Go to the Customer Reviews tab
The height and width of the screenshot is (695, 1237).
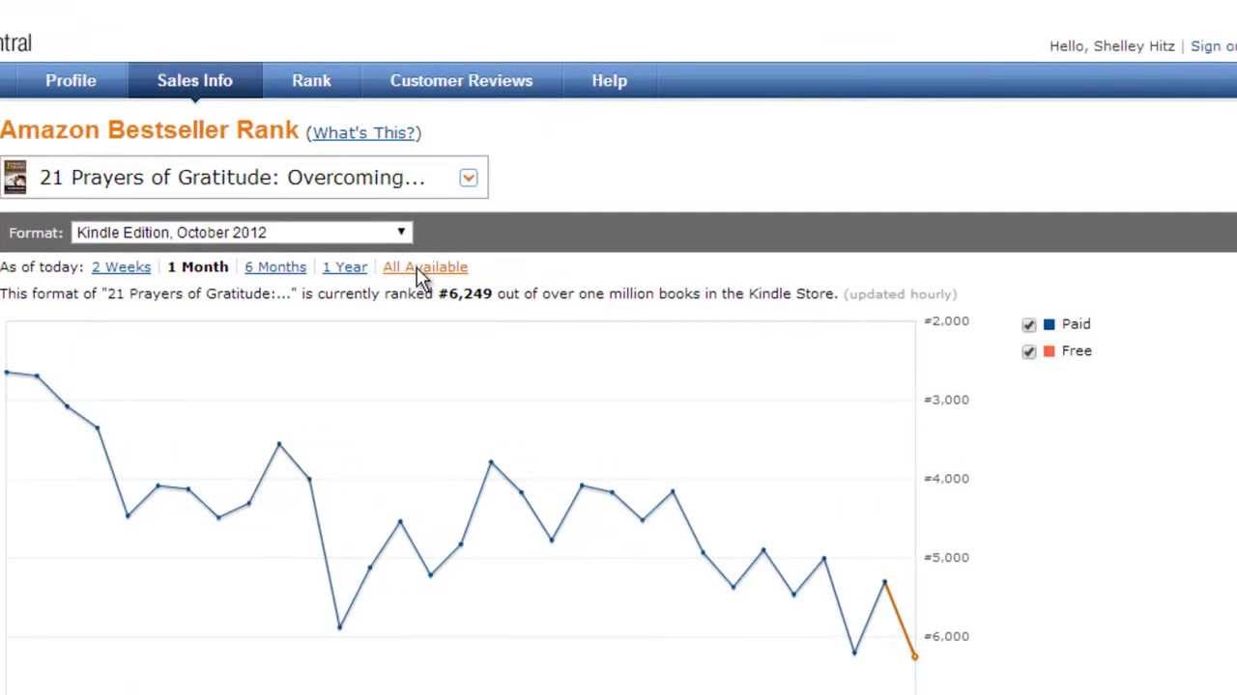pyautogui.click(x=461, y=81)
